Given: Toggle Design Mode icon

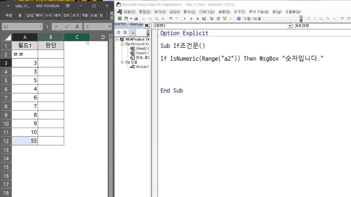Looking at the screenshot, I should point(204,19).
